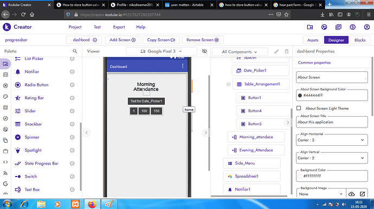
Task: Open Firefox from the Windows taskbar
Action: point(92,204)
